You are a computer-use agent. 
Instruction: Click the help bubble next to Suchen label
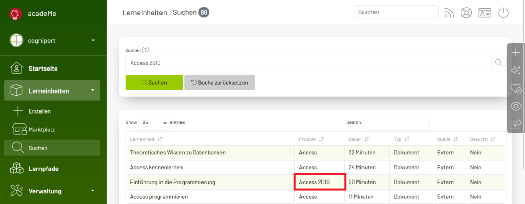145,50
